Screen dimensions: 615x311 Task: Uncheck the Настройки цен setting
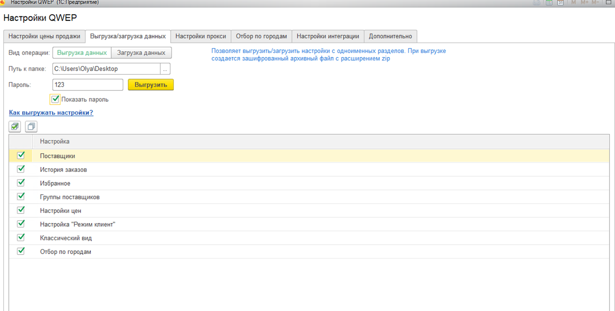click(21, 210)
